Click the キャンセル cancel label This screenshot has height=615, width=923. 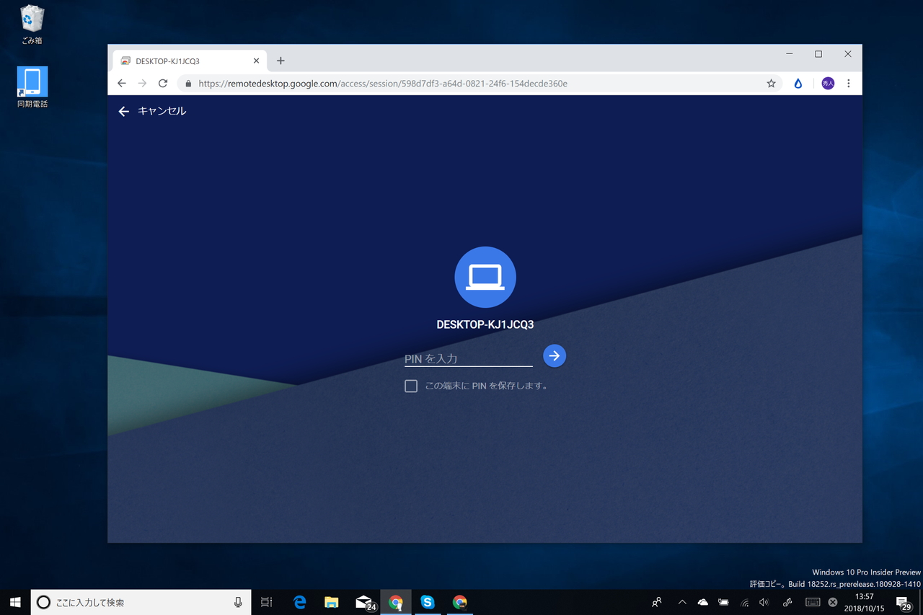coord(162,111)
